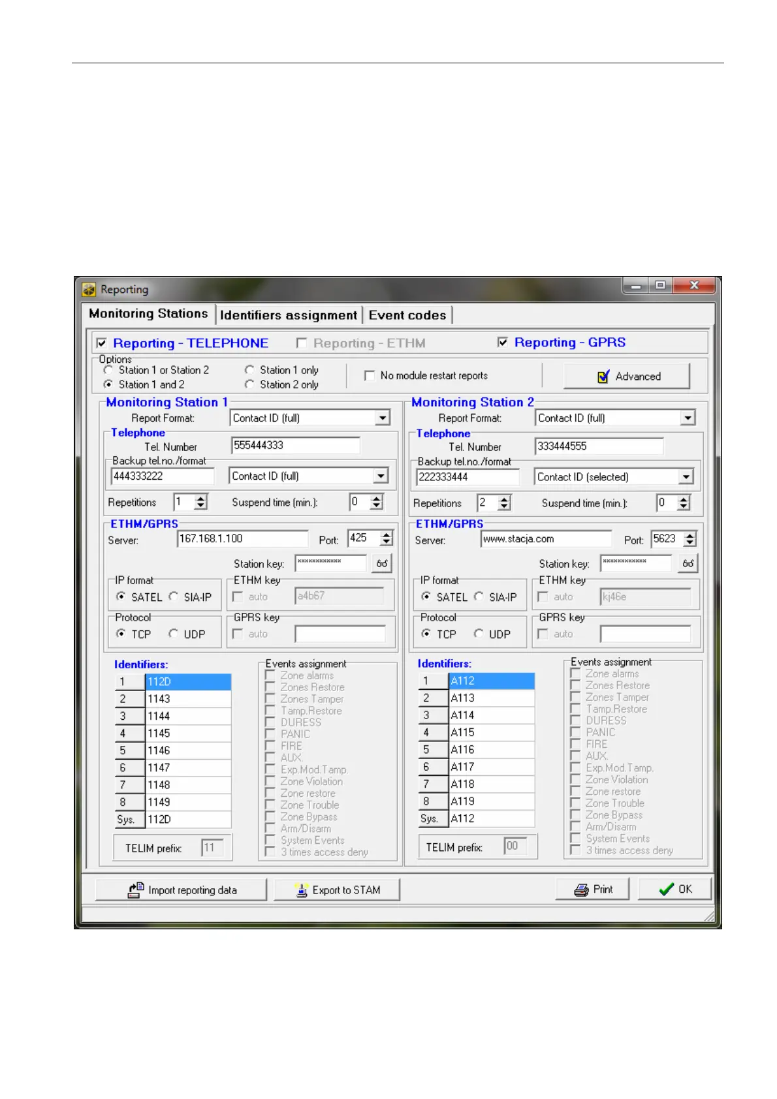Click Station 2 Tel. Number field 333444555

point(599,446)
